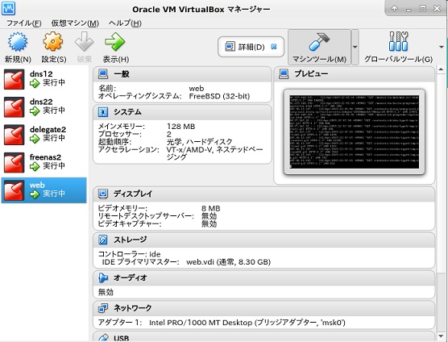Click the web VM preview thumbnail
Screen dimensions: 448x342
point(355,131)
